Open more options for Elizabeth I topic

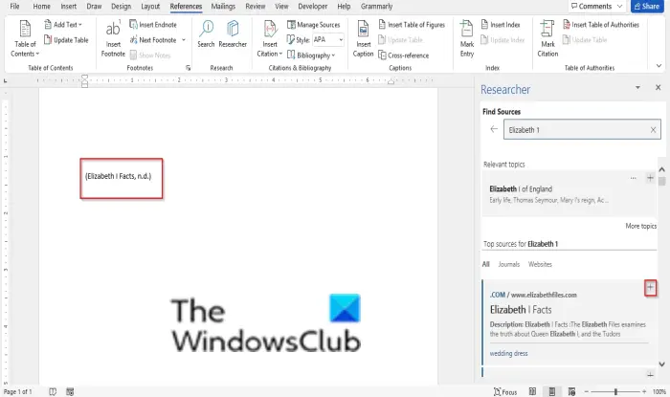pos(634,178)
